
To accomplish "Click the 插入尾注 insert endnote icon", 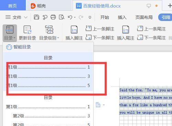I will (x=126, y=30).
